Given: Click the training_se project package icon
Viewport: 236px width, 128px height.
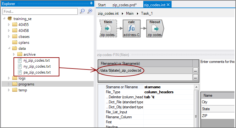Looking at the screenshot, I should (10, 18).
